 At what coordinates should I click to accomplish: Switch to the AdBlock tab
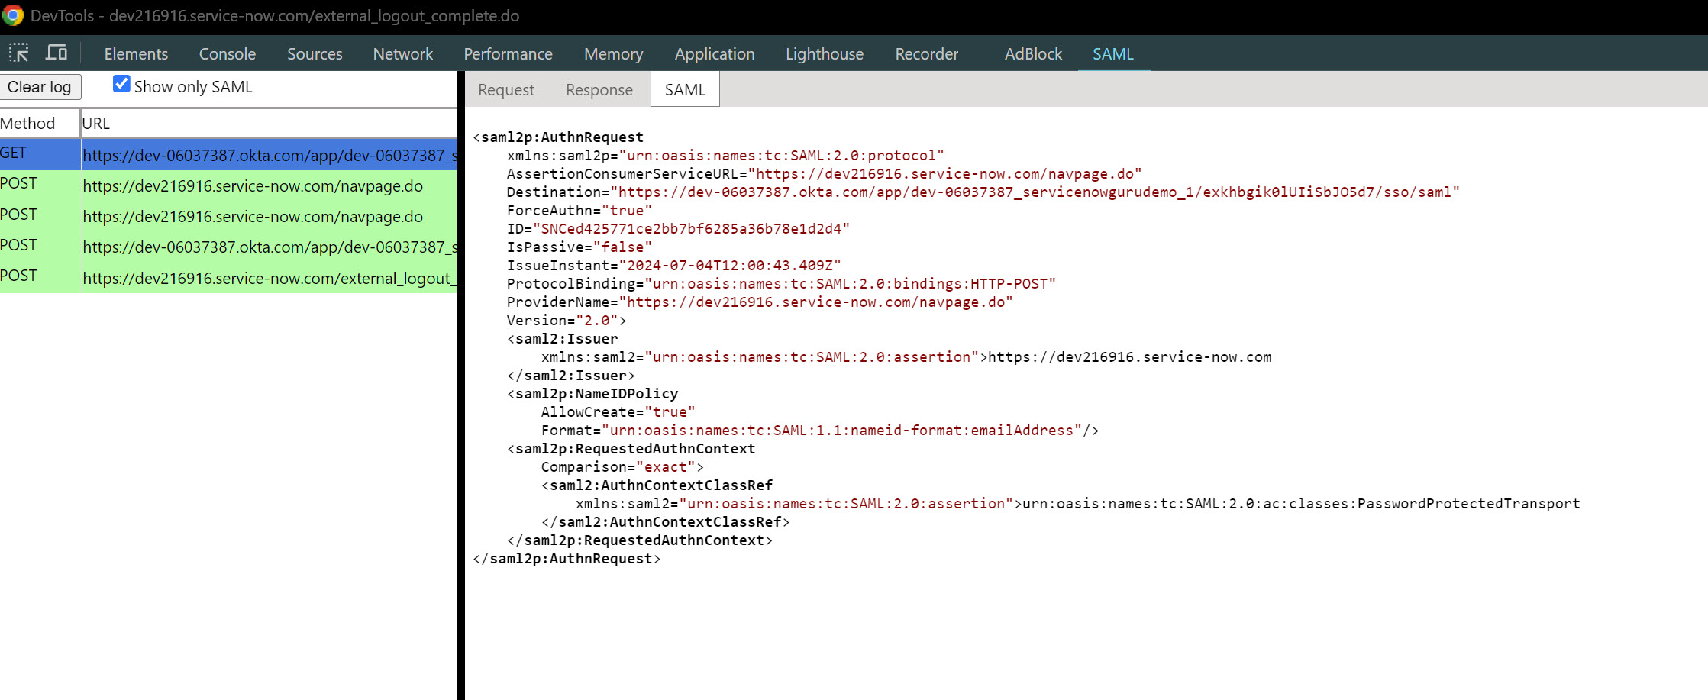(1033, 54)
